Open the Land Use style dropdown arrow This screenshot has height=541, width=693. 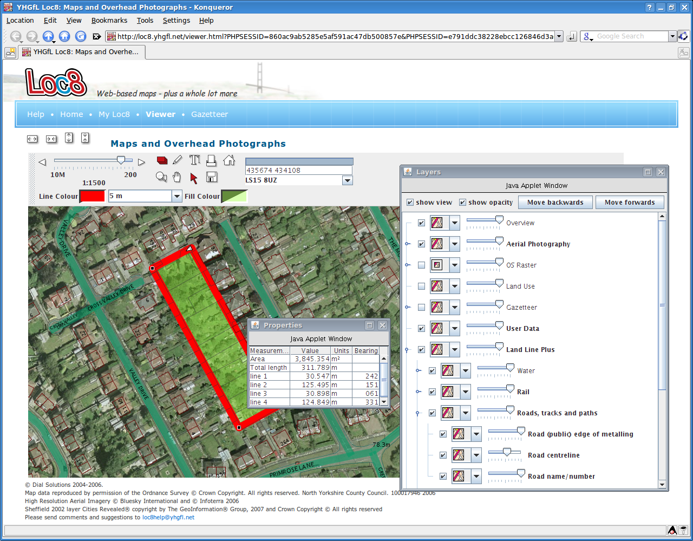coord(455,286)
